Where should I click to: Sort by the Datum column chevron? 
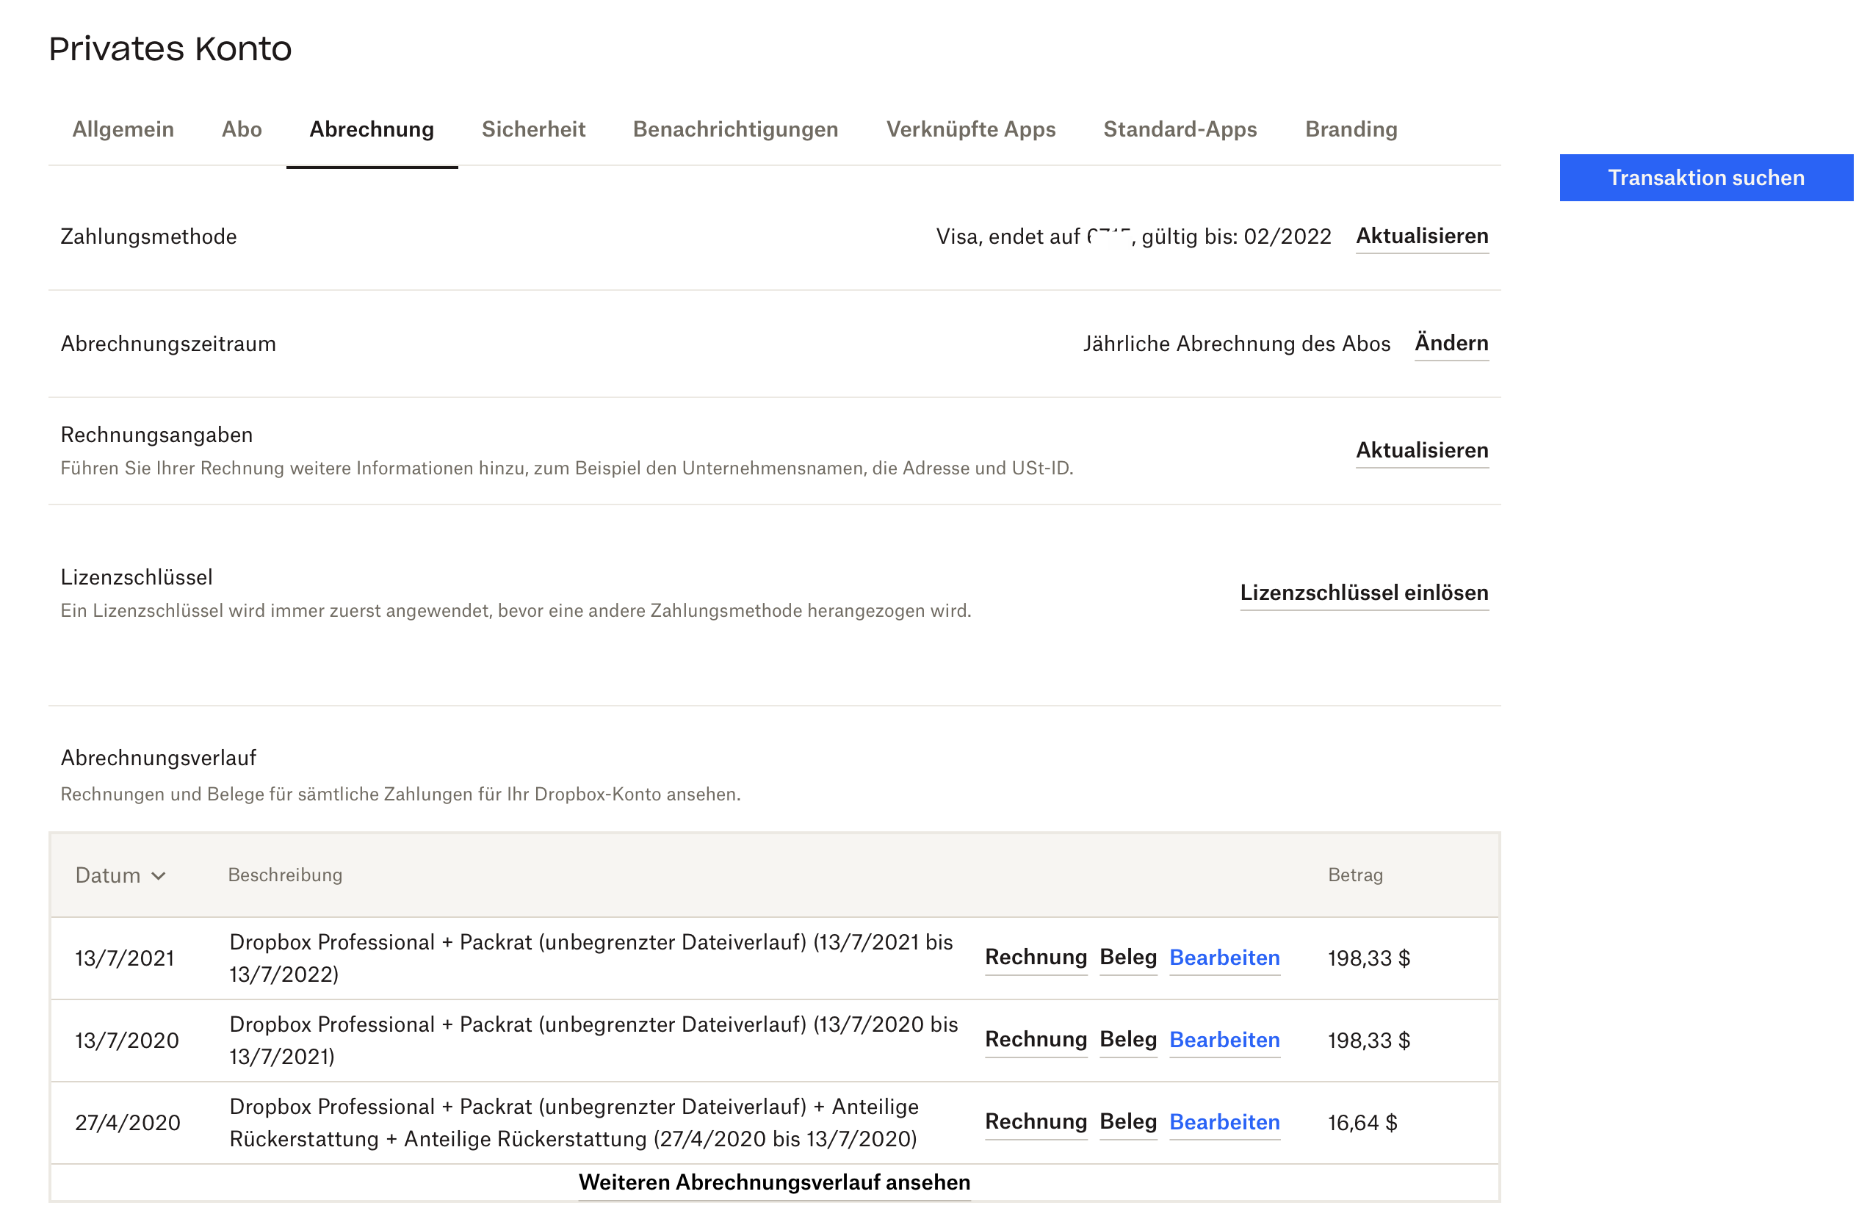click(159, 876)
